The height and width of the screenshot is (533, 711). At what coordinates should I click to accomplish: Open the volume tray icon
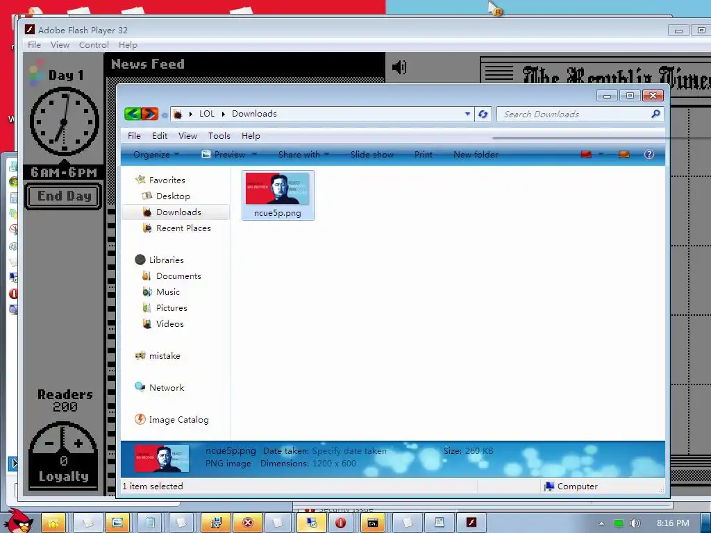[635, 523]
